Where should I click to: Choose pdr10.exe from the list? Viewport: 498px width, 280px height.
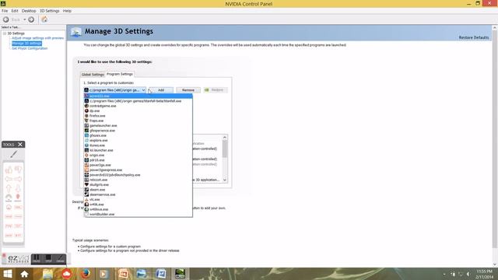pos(139,160)
